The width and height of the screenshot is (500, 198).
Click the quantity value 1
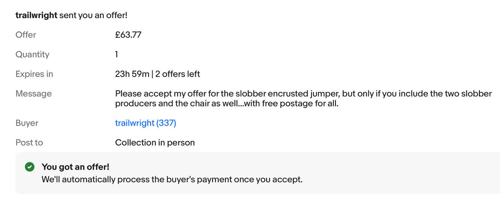[116, 54]
